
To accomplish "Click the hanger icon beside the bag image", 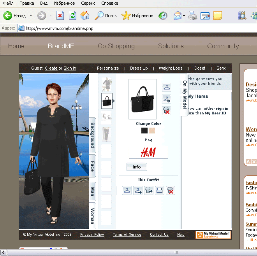I will (x=167, y=88).
